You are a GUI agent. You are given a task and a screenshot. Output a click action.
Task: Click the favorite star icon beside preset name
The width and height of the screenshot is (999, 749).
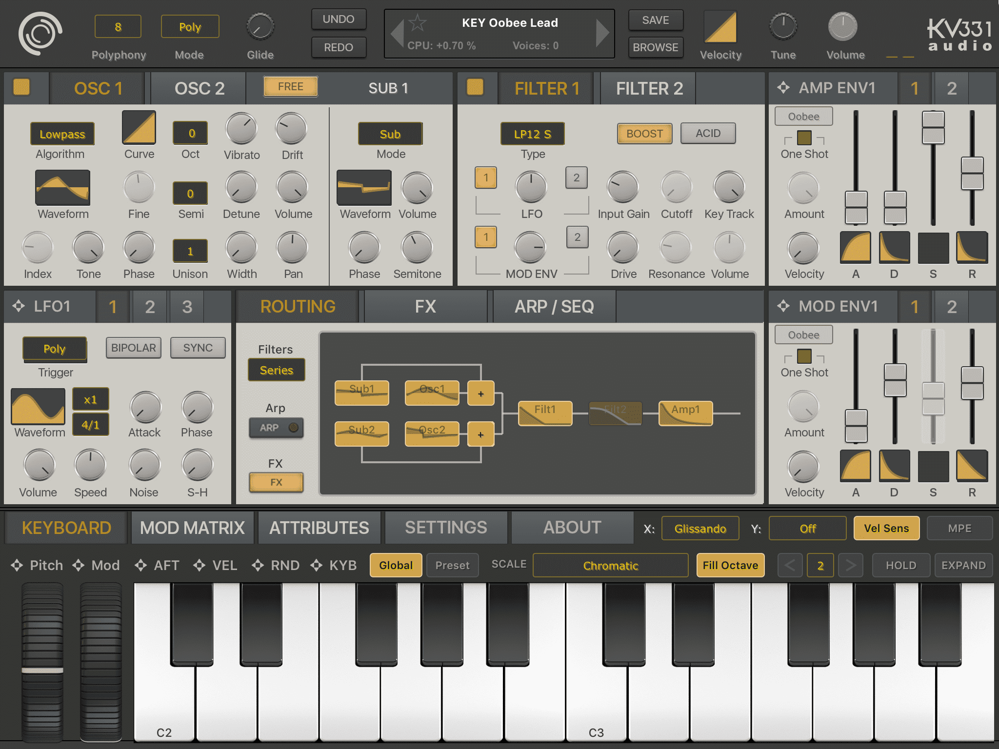click(x=417, y=23)
